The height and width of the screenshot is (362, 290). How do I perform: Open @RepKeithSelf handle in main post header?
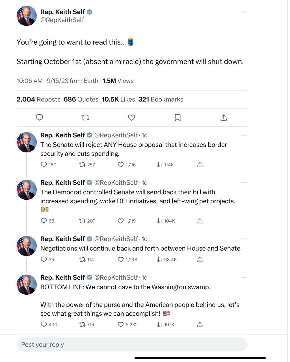(62, 20)
